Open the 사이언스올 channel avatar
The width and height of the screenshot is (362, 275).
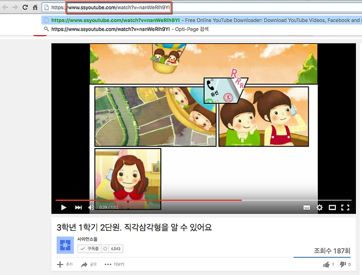[65, 245]
